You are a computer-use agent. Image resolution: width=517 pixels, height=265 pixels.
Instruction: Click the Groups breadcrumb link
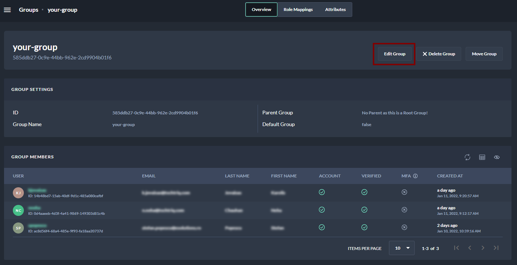point(29,10)
